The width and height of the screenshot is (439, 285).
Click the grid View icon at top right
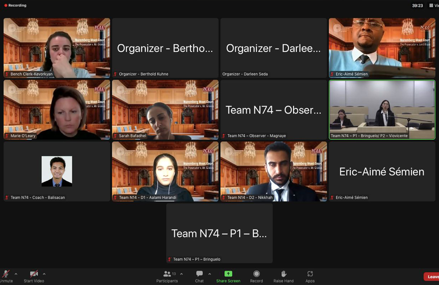click(x=432, y=6)
